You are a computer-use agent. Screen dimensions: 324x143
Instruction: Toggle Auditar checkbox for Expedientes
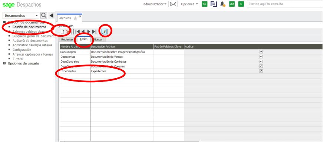(x=261, y=71)
